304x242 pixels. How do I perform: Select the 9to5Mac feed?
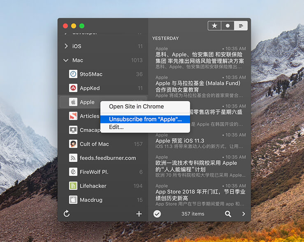[x=103, y=74]
